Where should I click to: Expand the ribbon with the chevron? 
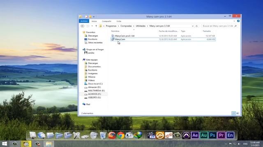[234, 21]
